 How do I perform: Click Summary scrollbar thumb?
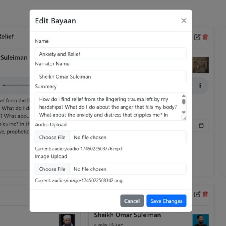click(x=184, y=102)
